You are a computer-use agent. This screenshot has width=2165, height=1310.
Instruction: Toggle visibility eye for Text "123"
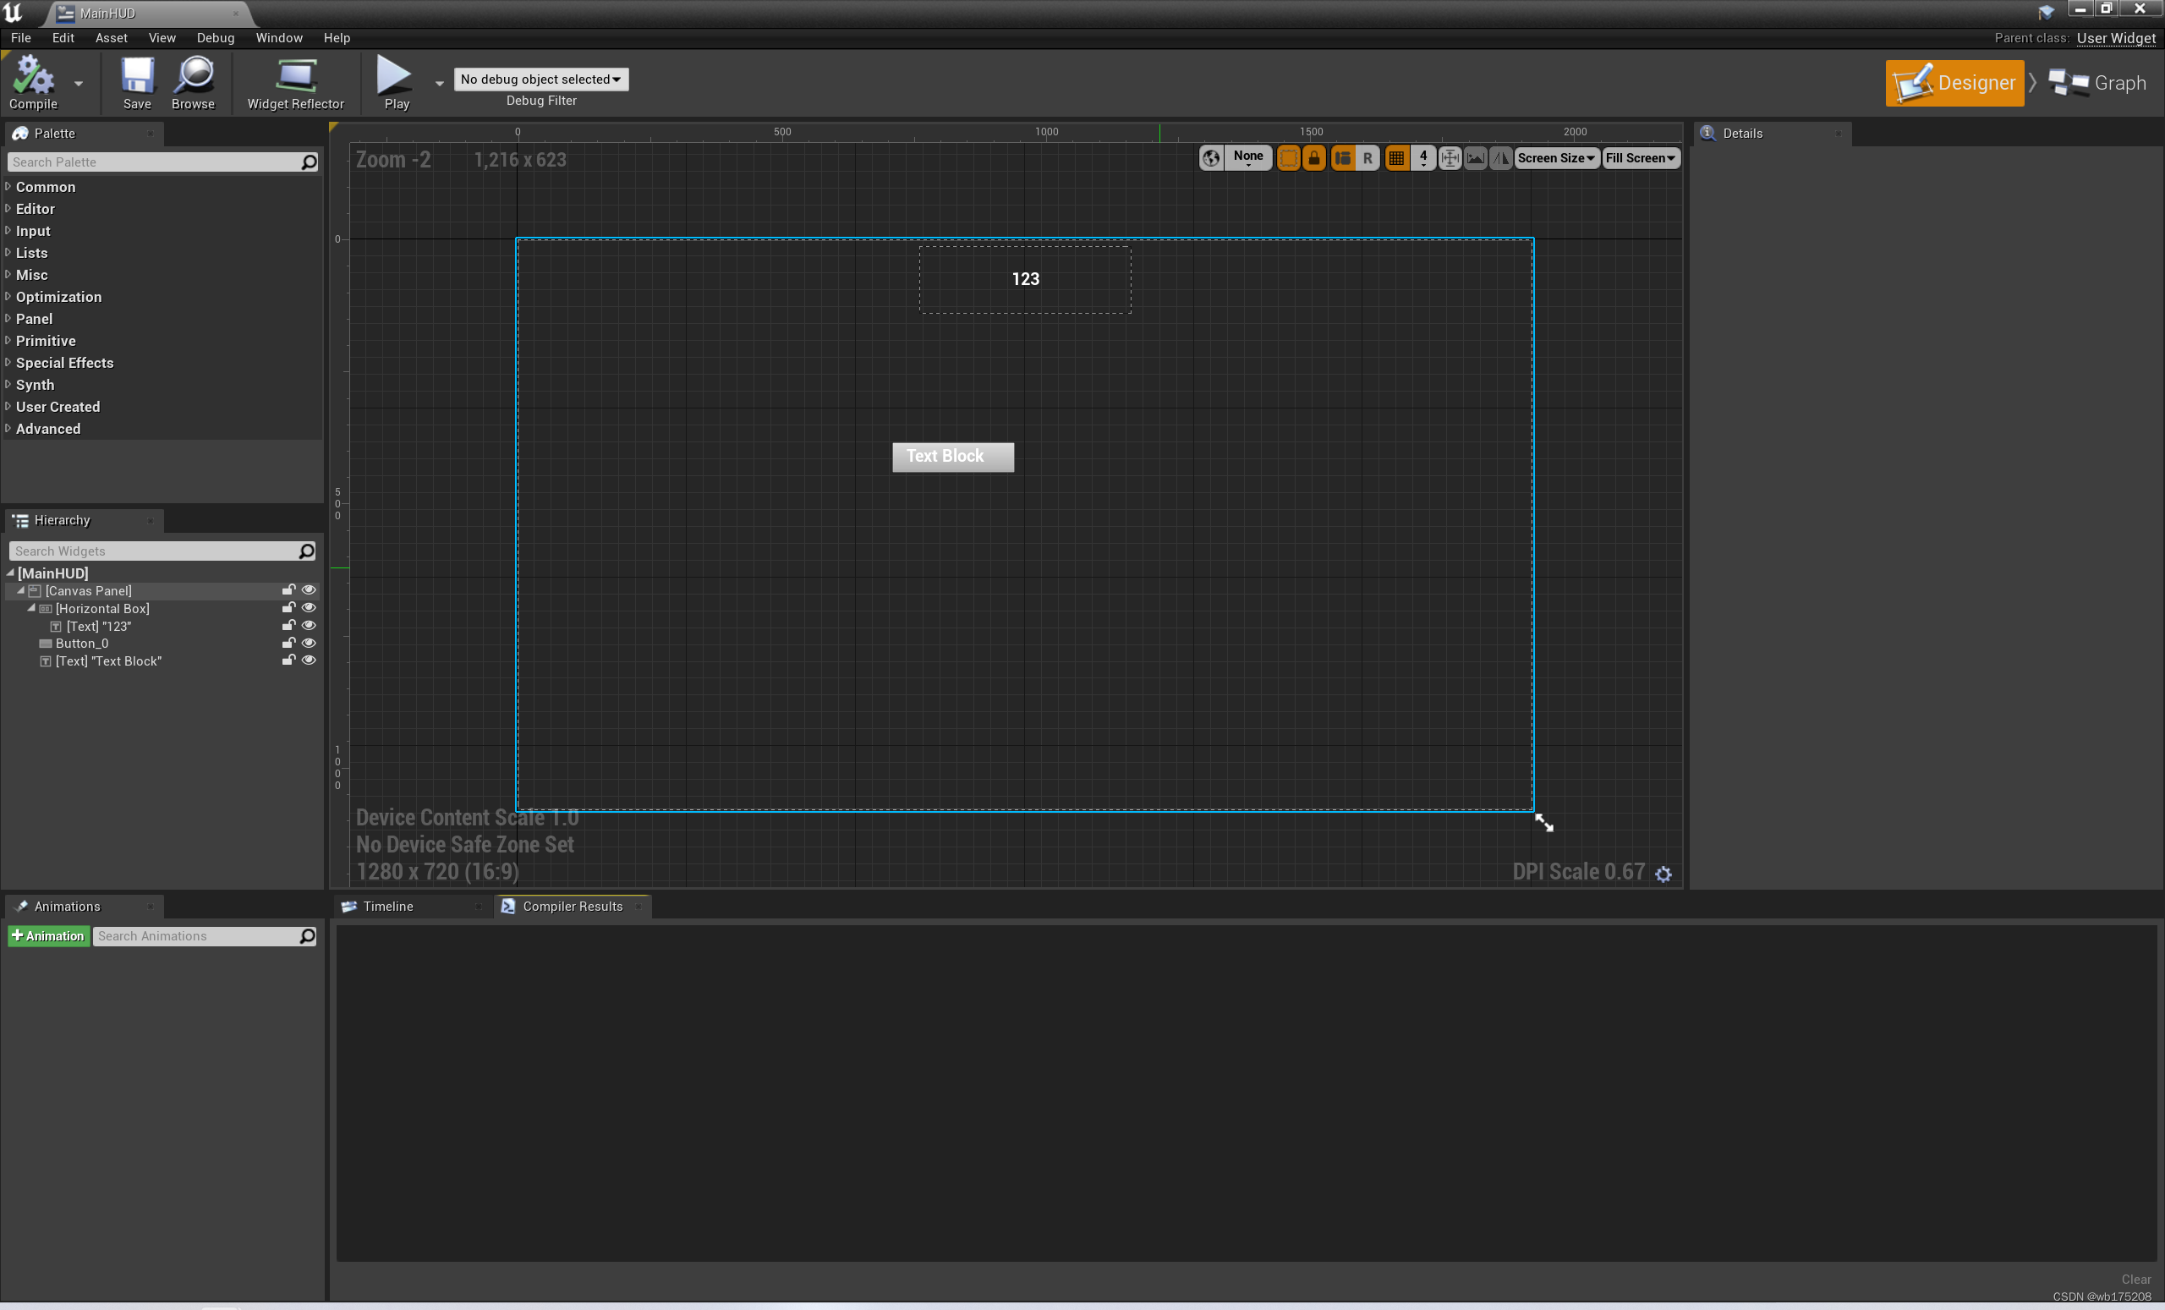(x=309, y=626)
